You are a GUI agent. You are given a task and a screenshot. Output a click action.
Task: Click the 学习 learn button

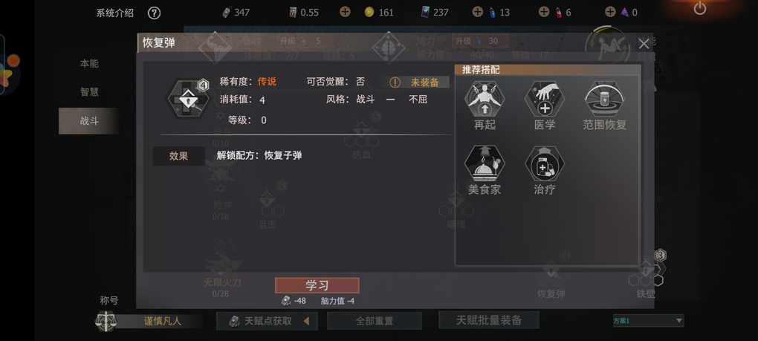(317, 285)
